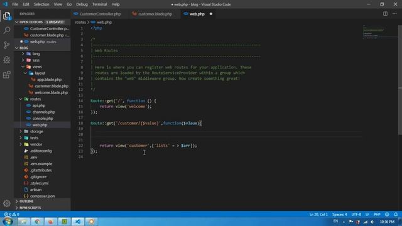Switch to VS Code taskbar icon

click(x=78, y=222)
